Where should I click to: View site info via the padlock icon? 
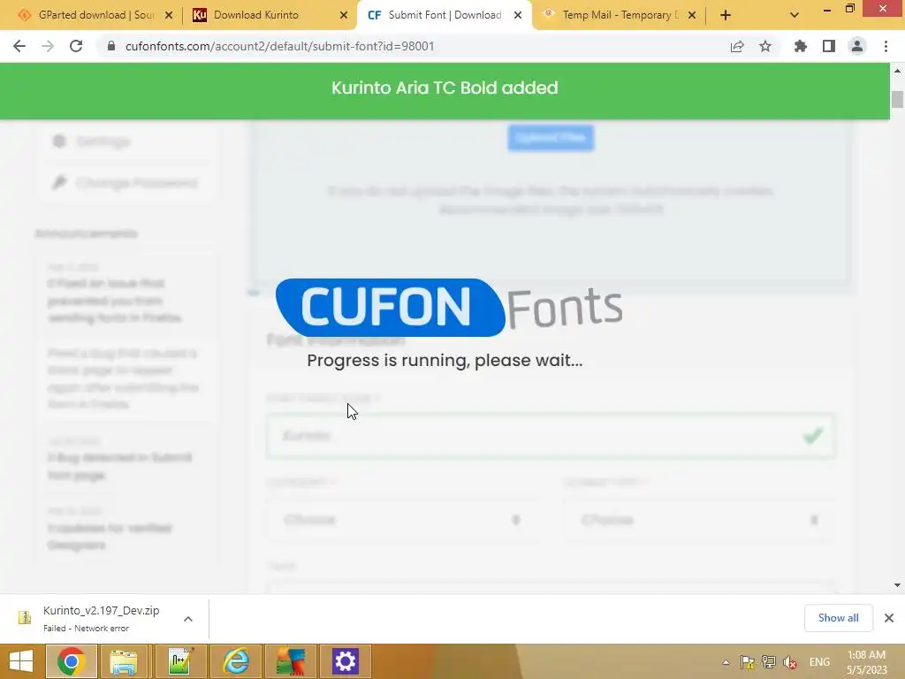111,46
